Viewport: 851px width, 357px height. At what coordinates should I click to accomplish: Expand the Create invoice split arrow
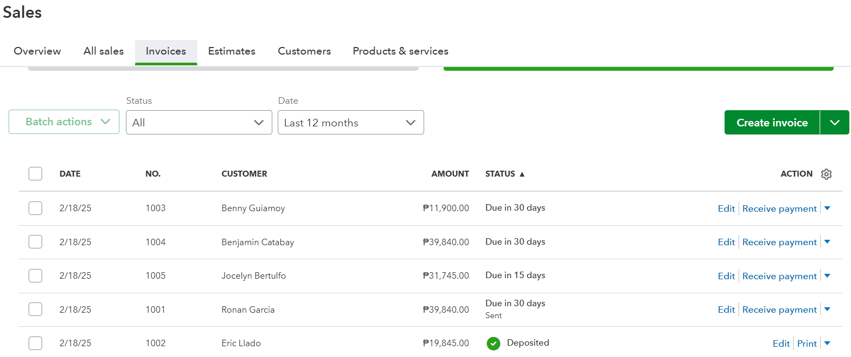tap(835, 123)
